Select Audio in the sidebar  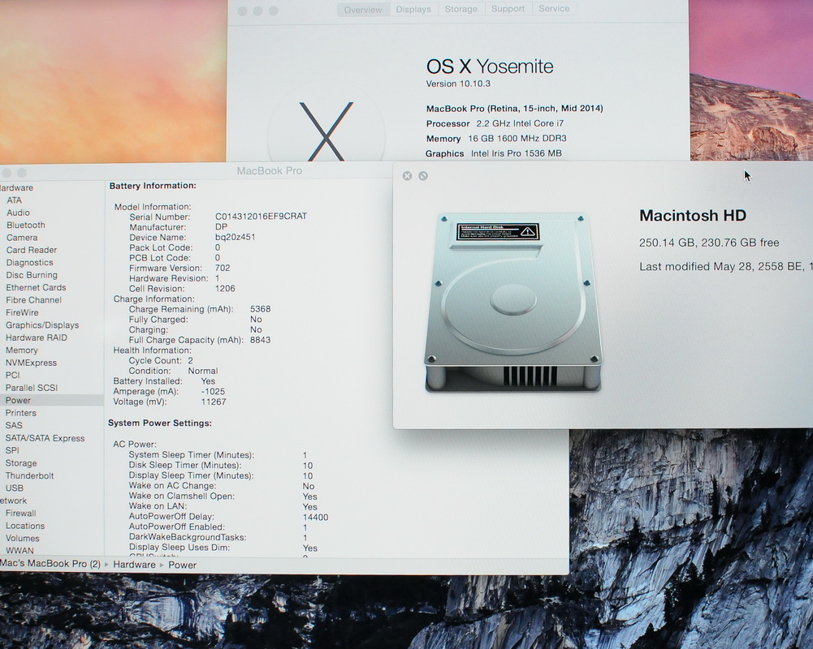point(18,213)
